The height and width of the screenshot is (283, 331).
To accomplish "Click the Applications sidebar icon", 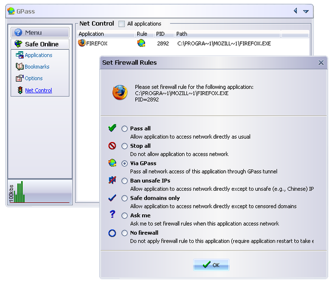I will (x=19, y=55).
